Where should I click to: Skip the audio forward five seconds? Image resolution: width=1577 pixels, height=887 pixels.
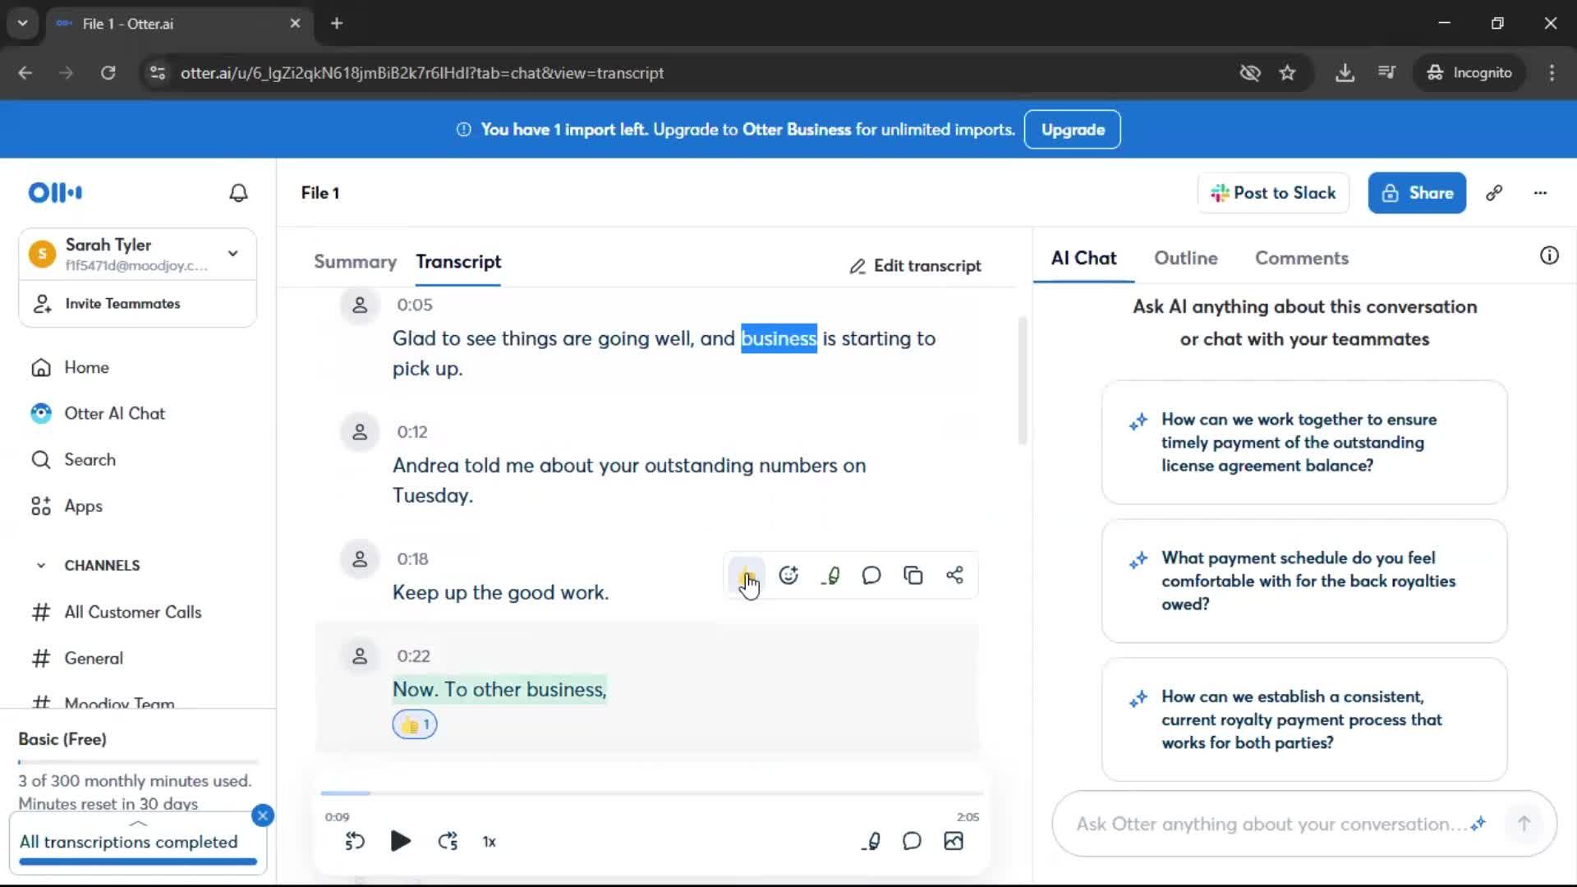pyautogui.click(x=448, y=841)
